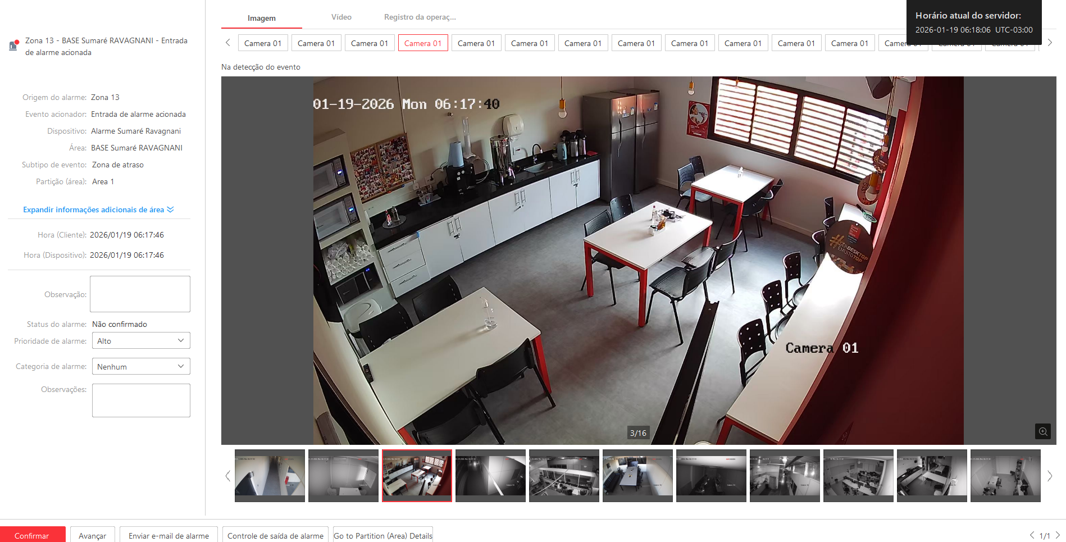Click into the Observação text field
Screen dimensions: 1066x542
click(140, 294)
